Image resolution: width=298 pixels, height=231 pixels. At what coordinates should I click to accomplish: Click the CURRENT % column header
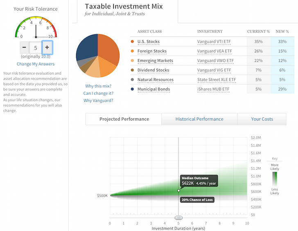click(x=258, y=31)
